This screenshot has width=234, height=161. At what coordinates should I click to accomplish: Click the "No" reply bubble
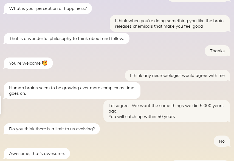(x=222, y=141)
